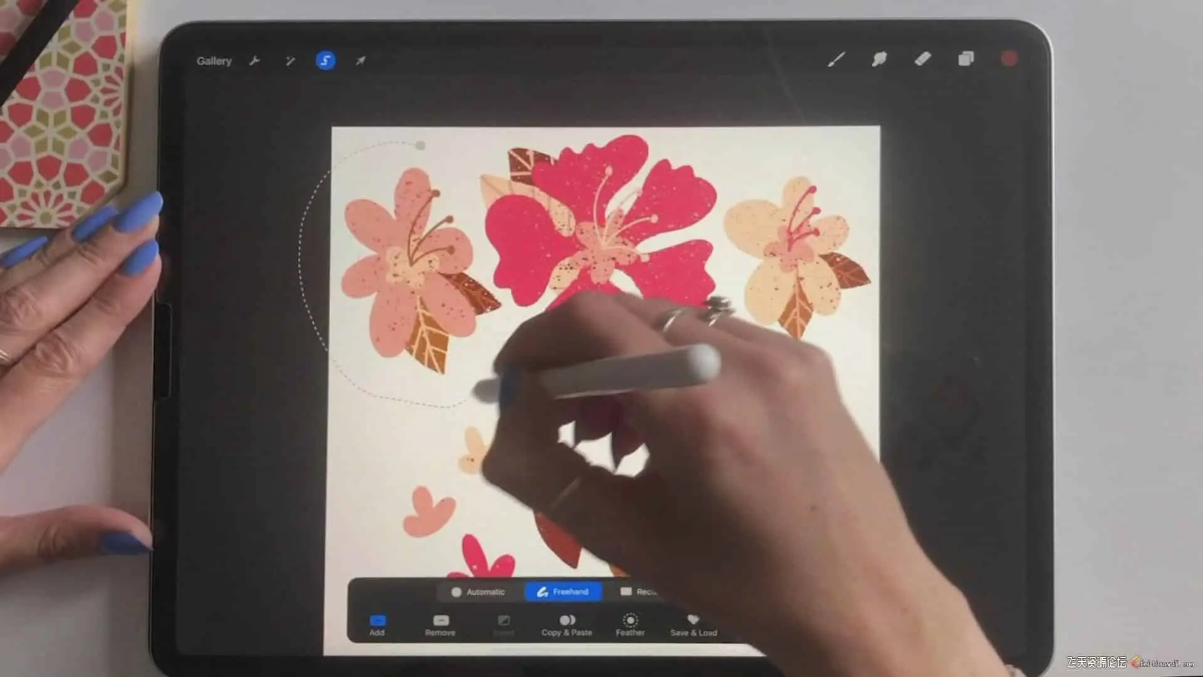The width and height of the screenshot is (1203, 677).
Task: Open Save & Load selections
Action: pos(693,624)
